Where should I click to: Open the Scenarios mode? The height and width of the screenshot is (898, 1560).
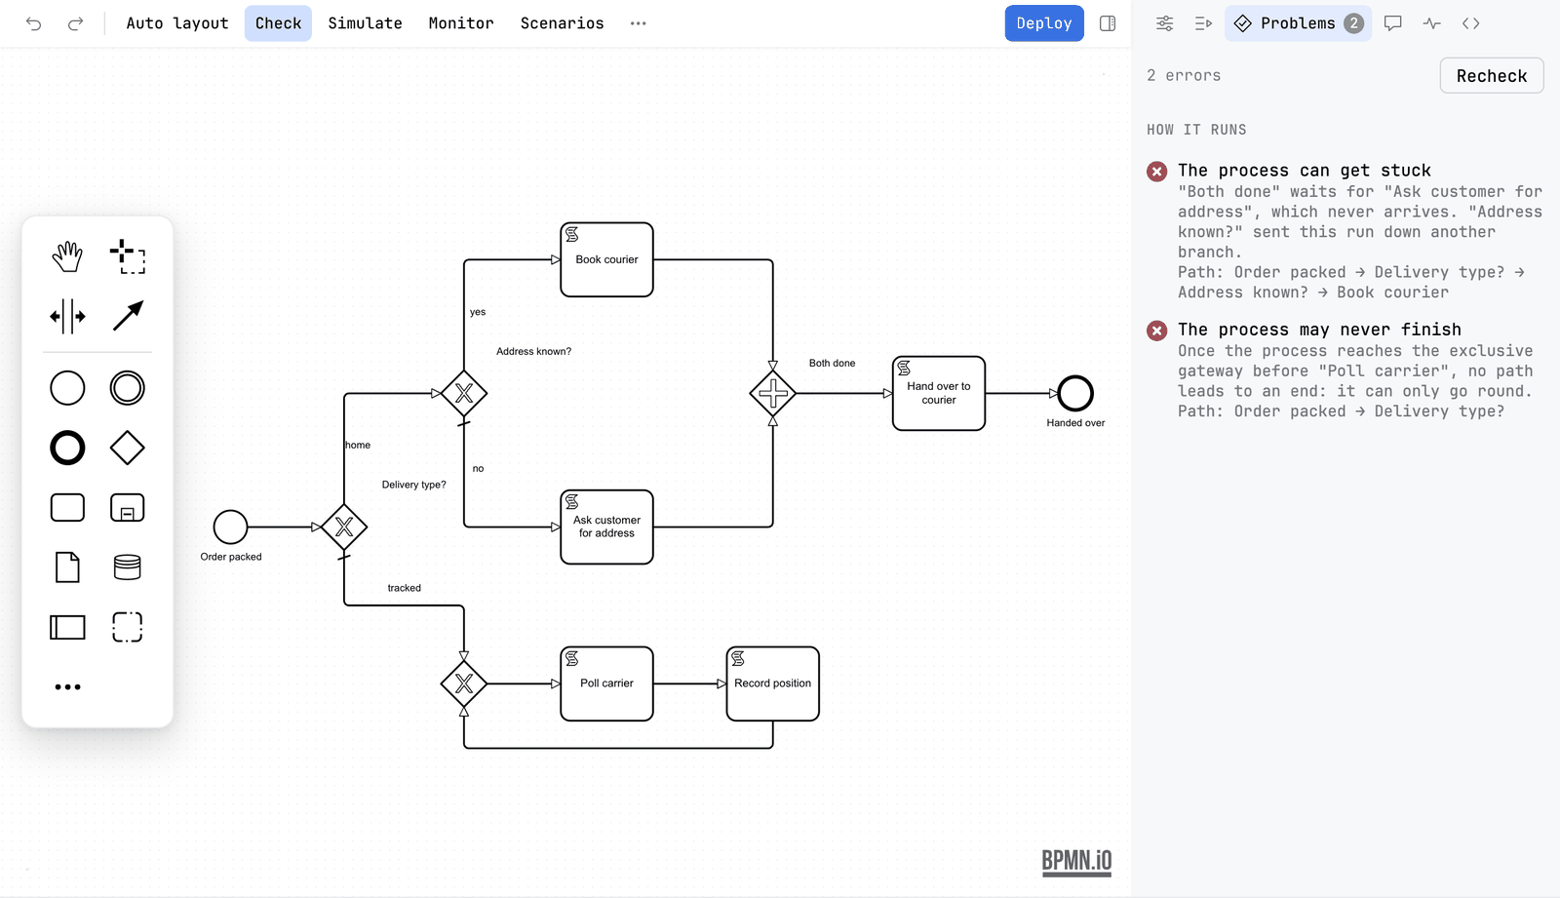[563, 23]
